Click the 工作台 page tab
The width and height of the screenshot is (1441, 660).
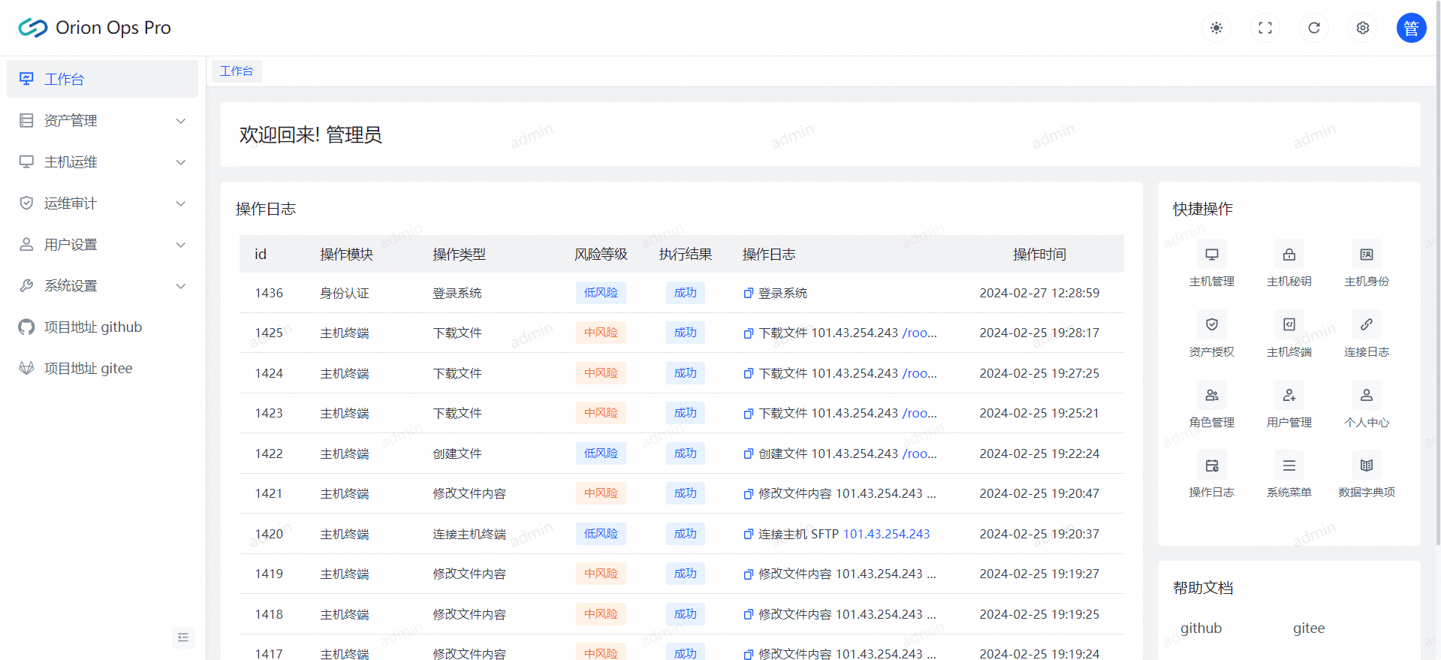(237, 71)
